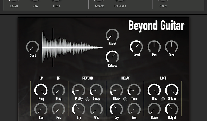Click the Level knob under Beyond Guitar title
The width and height of the screenshot is (207, 121).
point(136,46)
